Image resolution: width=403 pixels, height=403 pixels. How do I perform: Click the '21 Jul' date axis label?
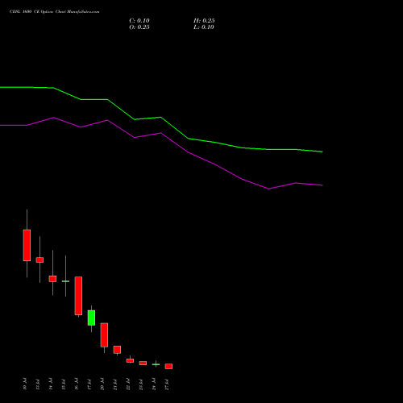[x=115, y=384]
